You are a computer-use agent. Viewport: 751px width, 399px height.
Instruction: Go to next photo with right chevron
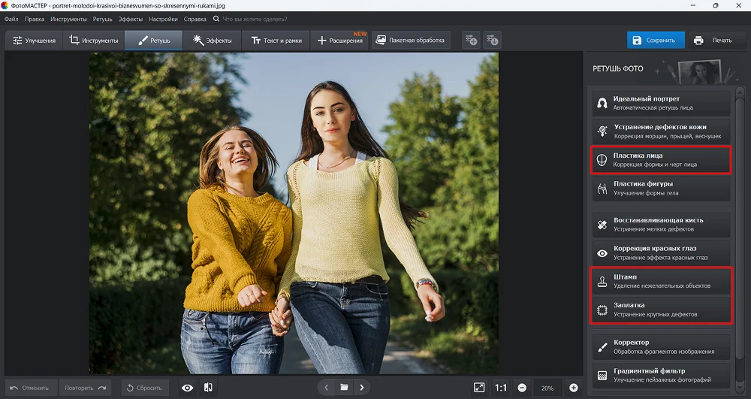pos(361,388)
